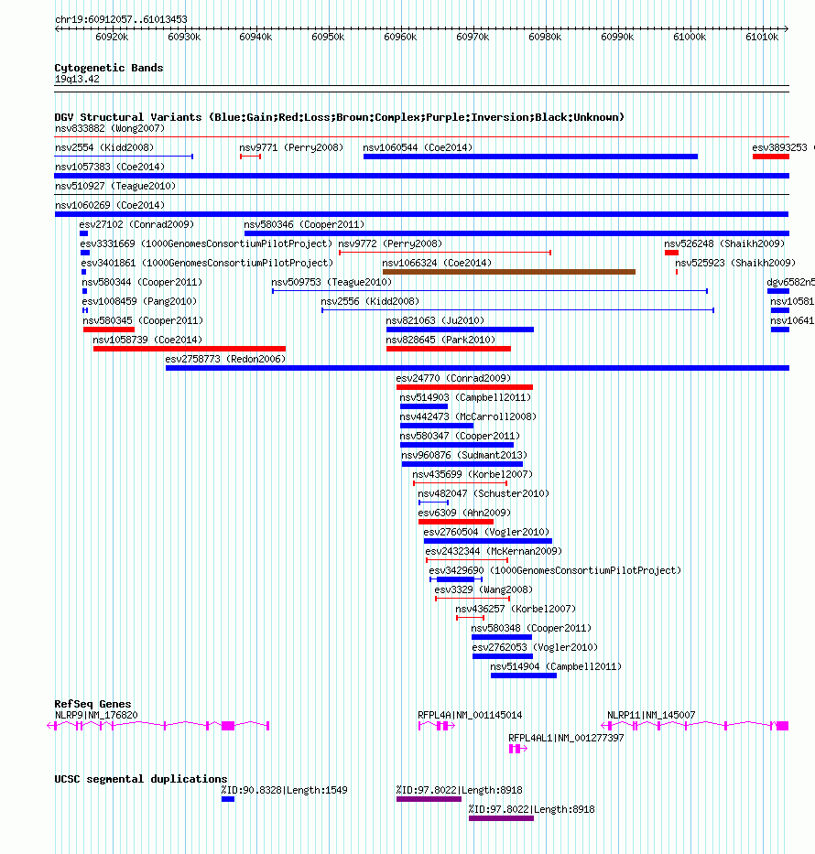The image size is (815, 854).
Task: Click the nsv1058739 (Coe2014) label
Action: pyautogui.click(x=147, y=340)
